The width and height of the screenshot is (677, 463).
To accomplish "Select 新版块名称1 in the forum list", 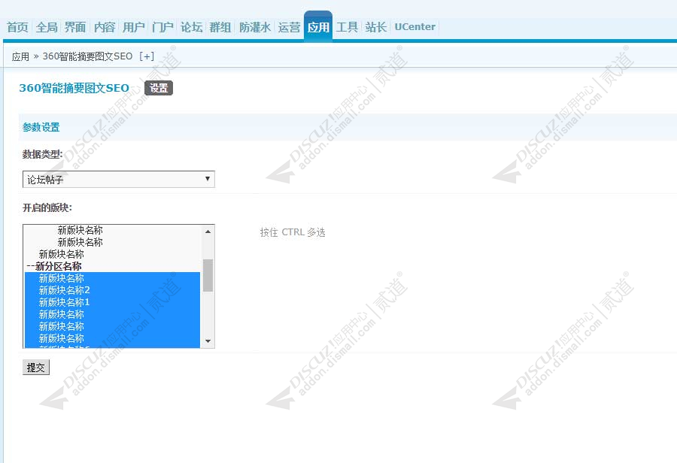I will pyautogui.click(x=112, y=302).
